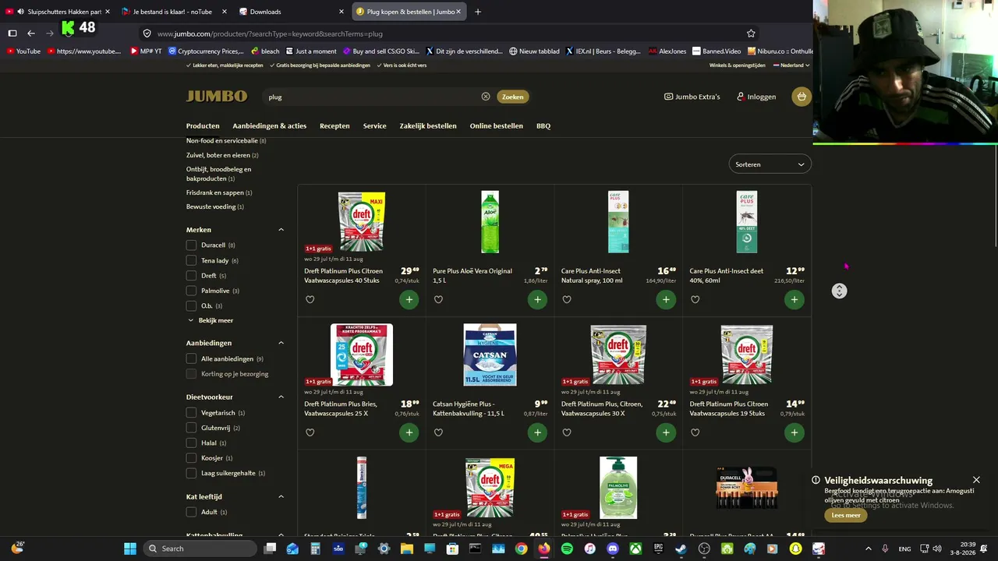
Task: Favorite Dreft Platinum Plus Bries with heart icon
Action: 310,432
